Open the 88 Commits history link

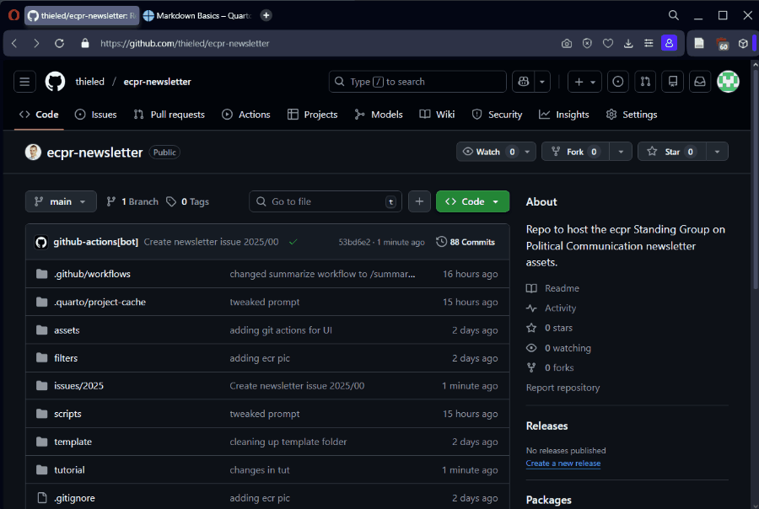(466, 242)
